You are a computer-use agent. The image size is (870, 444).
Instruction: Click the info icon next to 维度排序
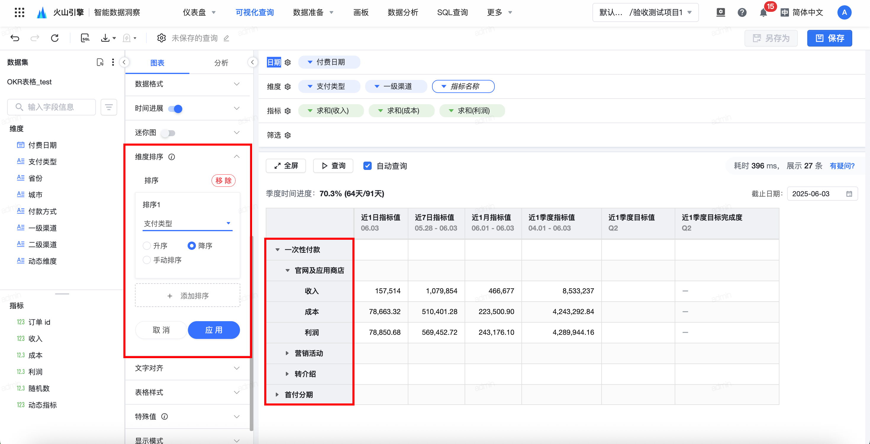tap(172, 157)
